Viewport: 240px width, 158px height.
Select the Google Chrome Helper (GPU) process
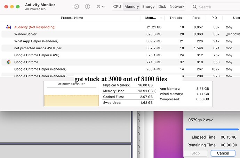[x=37, y=55]
